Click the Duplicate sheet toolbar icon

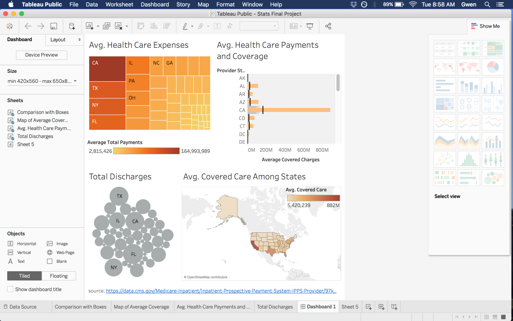pyautogui.click(x=106, y=26)
